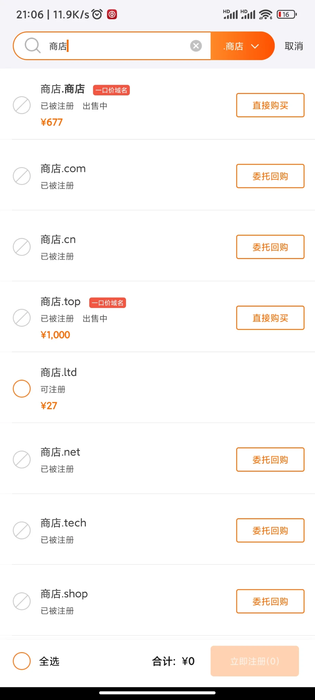Tap 委托回购 for 商店.com
The height and width of the screenshot is (700, 315).
(x=270, y=176)
